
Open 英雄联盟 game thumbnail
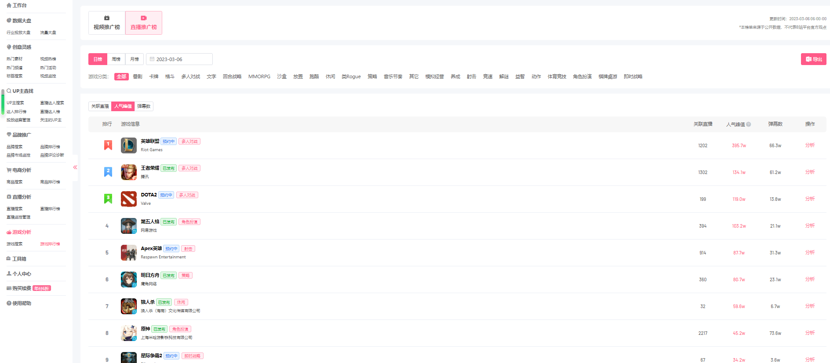tap(129, 145)
